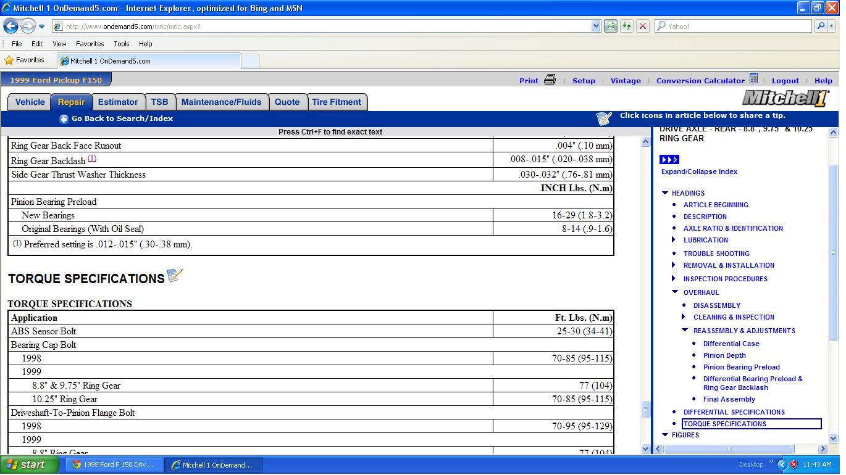Image resolution: width=846 pixels, height=475 pixels.
Task: Open a new blank browser tab
Action: tap(249, 61)
